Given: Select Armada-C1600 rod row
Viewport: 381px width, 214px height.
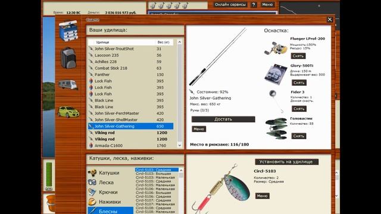Looking at the screenshot, I should click(130, 146).
